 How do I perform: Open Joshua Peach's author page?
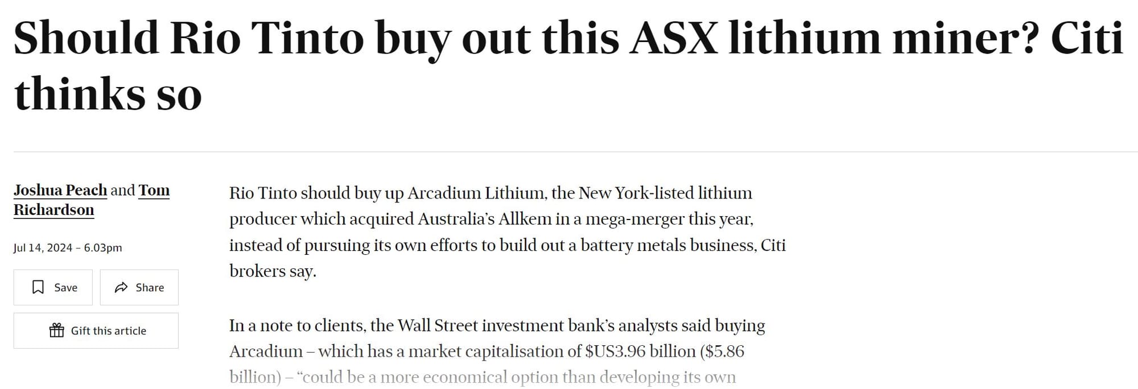pyautogui.click(x=60, y=190)
